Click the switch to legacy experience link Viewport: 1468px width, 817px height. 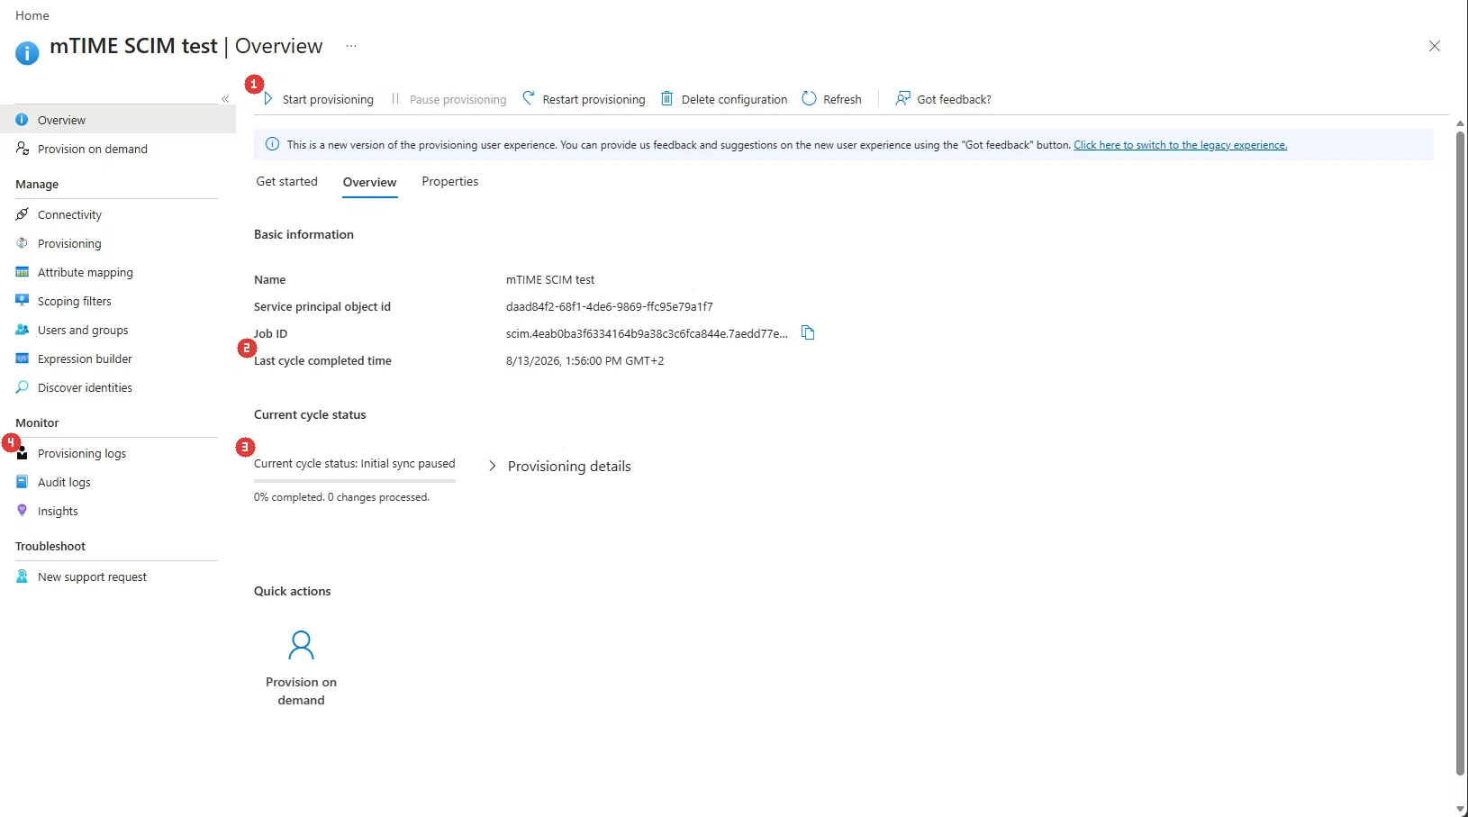click(x=1181, y=145)
